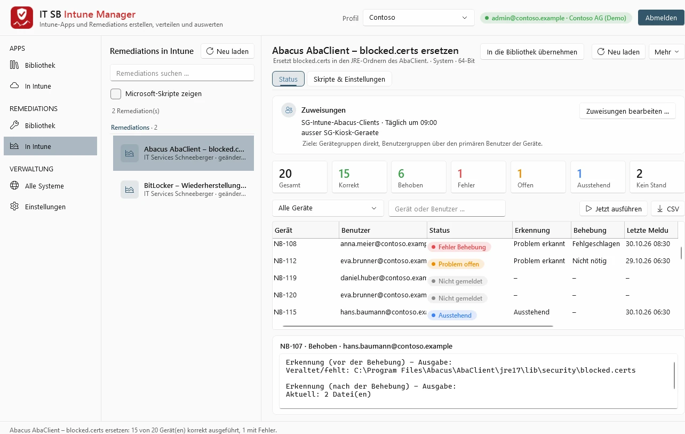The height and width of the screenshot is (434, 685).
Task: Filter by the Offen 1 tile
Action: coord(538,177)
